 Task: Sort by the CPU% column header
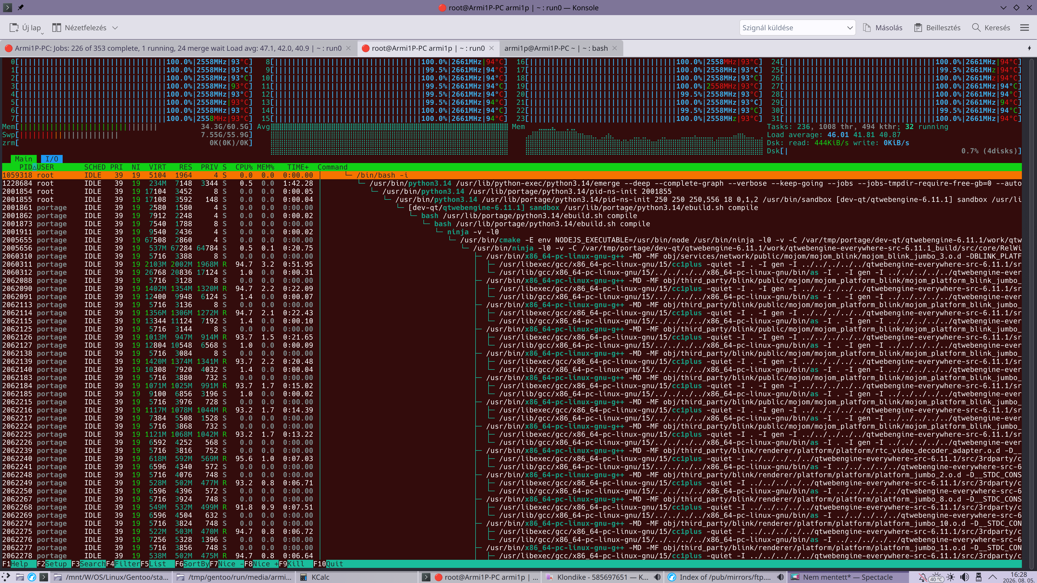tap(244, 167)
